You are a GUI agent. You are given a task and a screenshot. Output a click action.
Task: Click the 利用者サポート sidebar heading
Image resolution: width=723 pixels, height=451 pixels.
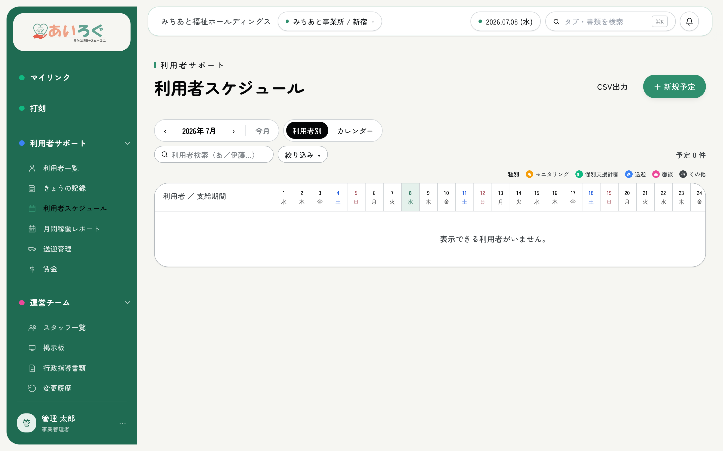tap(58, 143)
